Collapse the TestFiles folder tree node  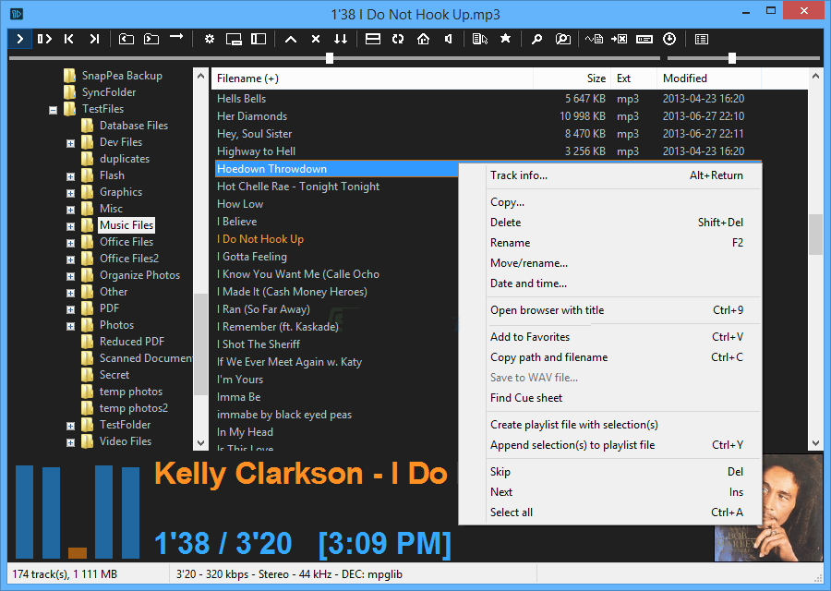(x=53, y=110)
